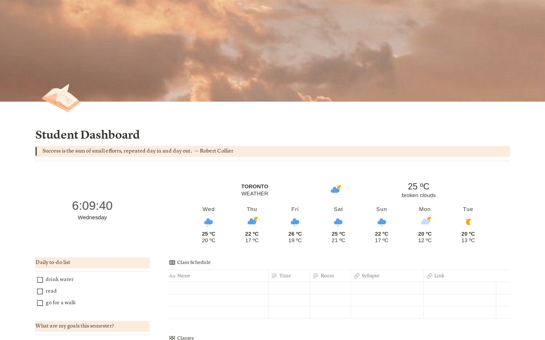This screenshot has width=545, height=340.
Task: Click the Daily to-do list heading
Action: click(53, 262)
